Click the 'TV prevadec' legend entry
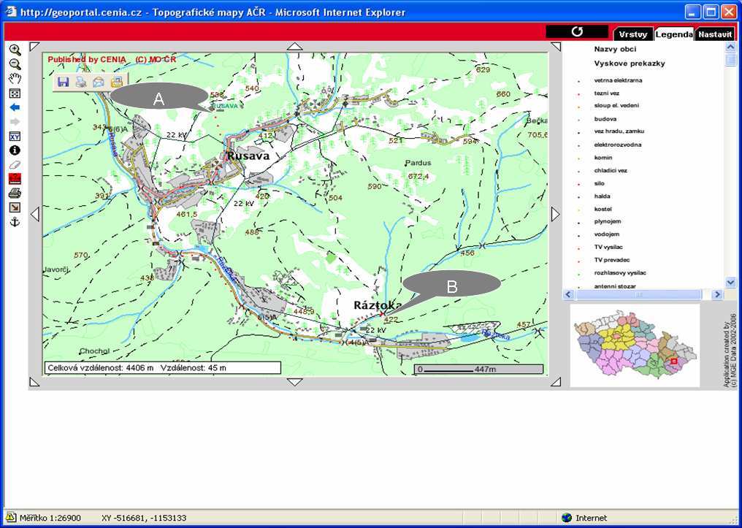 coord(612,260)
